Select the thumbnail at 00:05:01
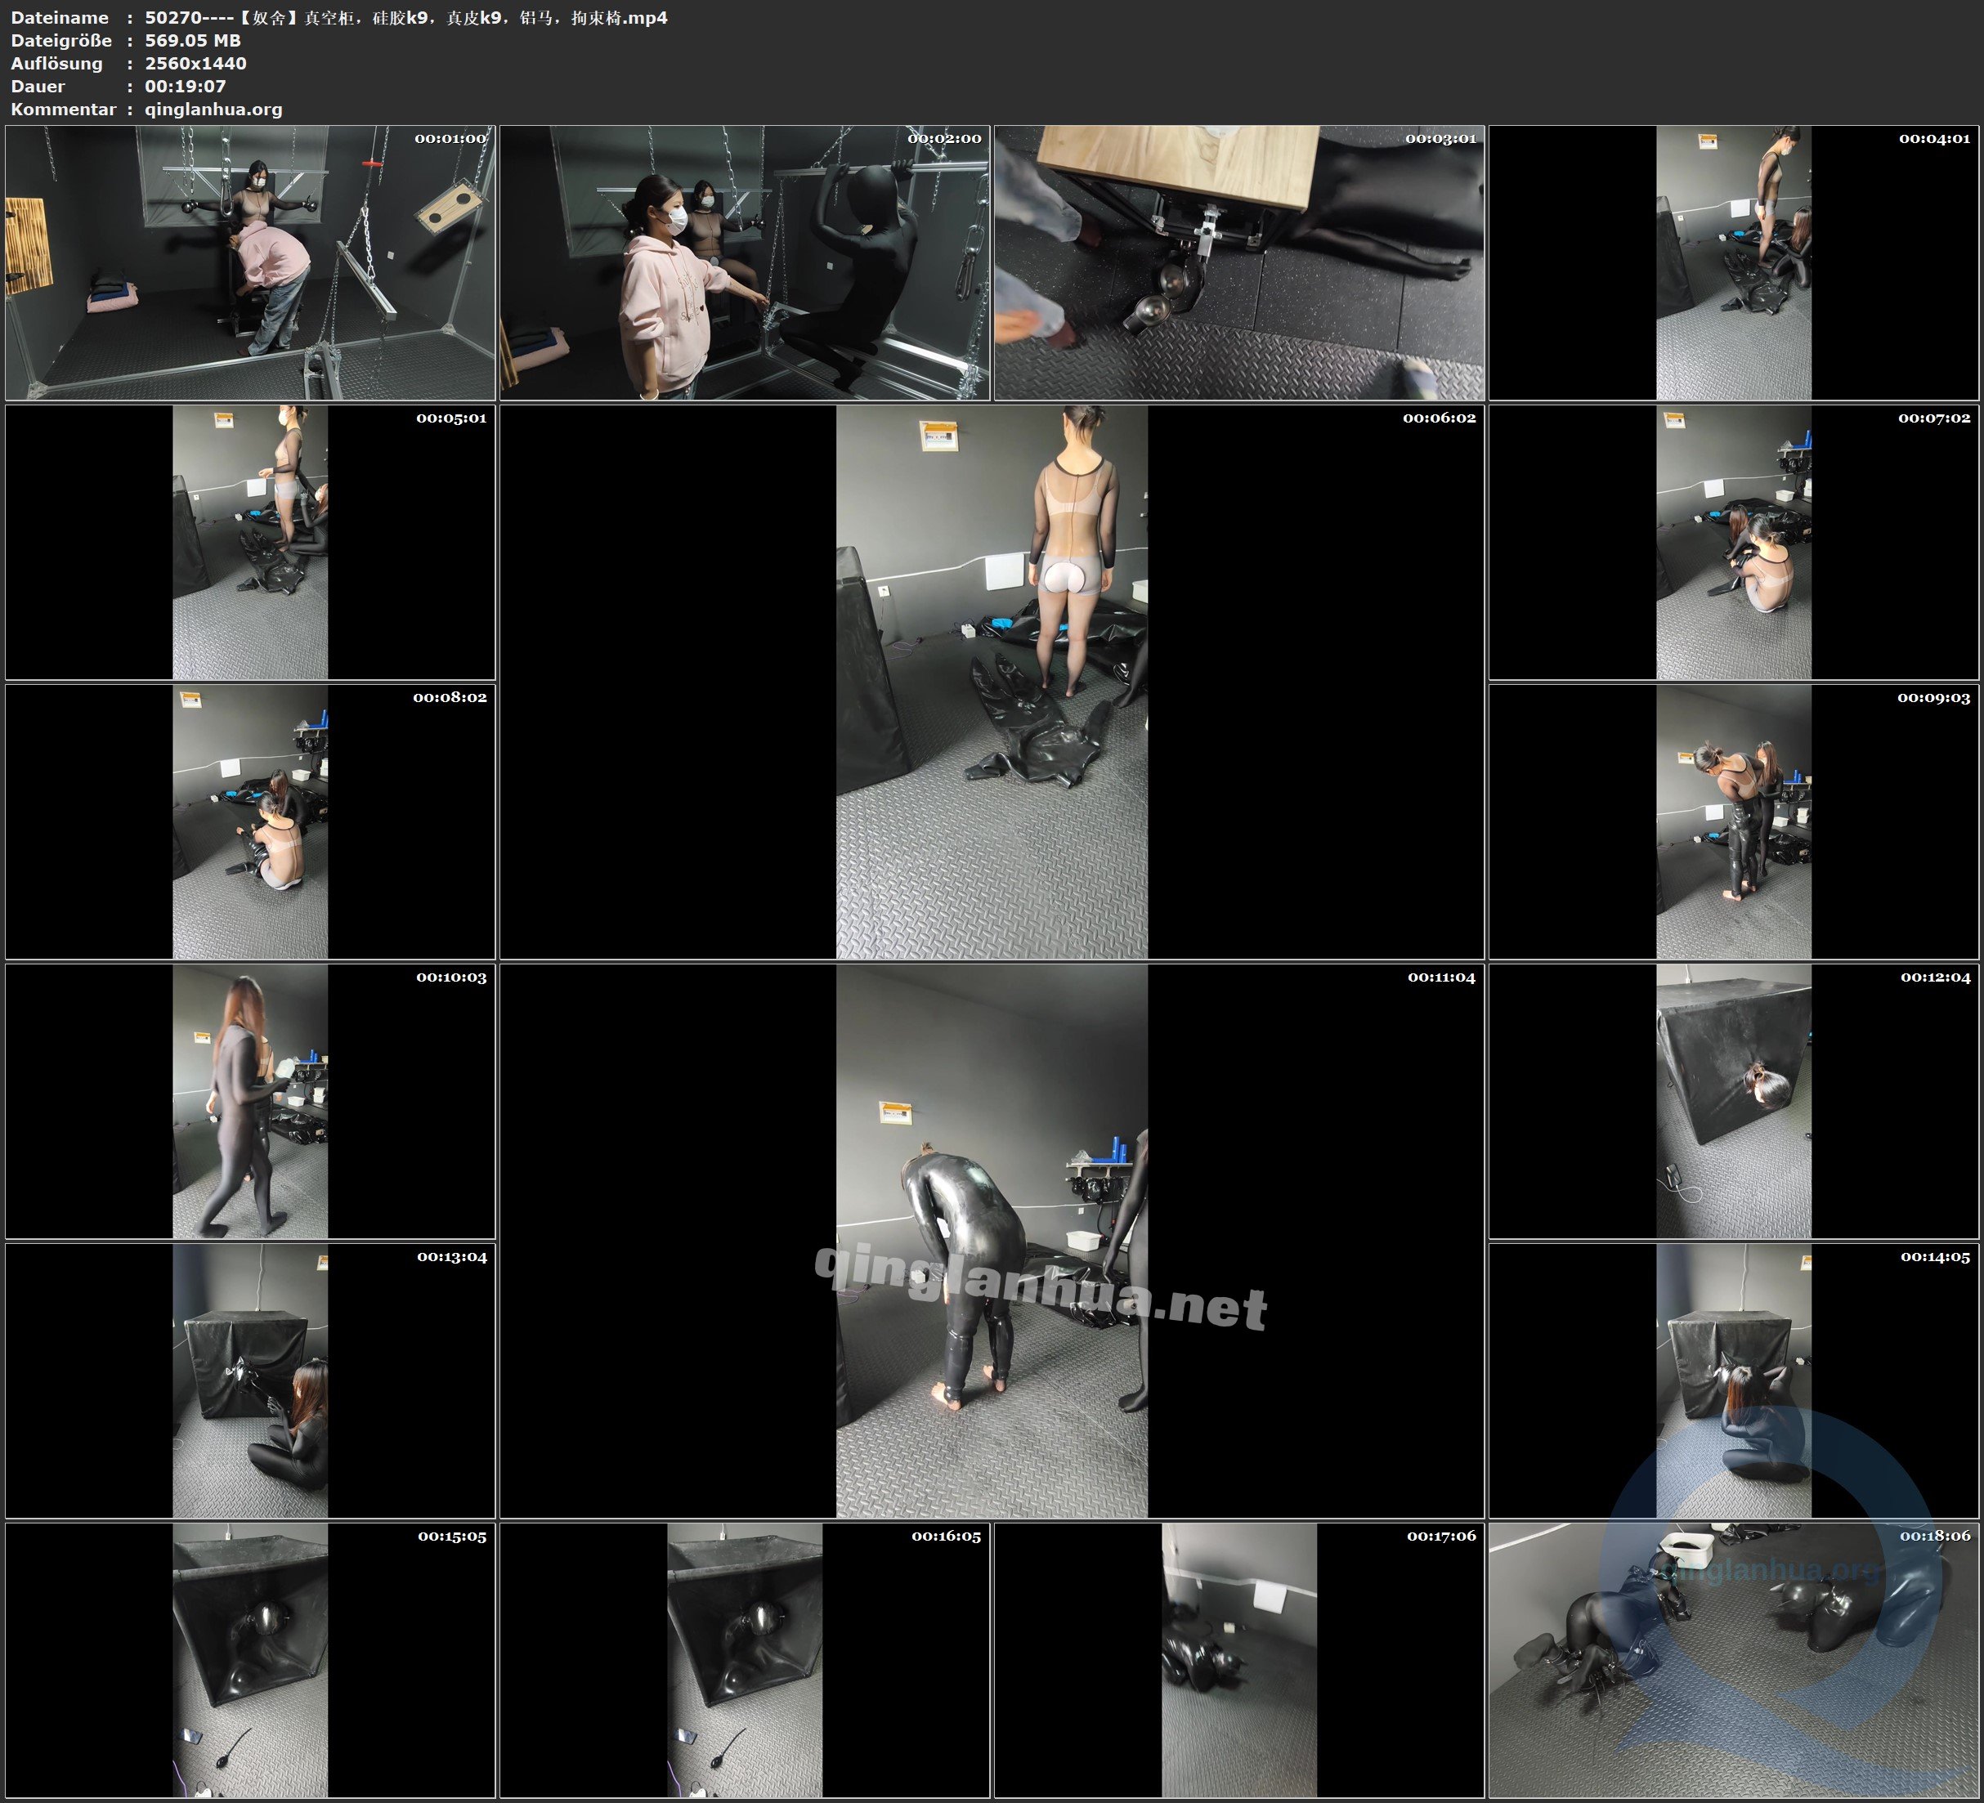 click(250, 542)
